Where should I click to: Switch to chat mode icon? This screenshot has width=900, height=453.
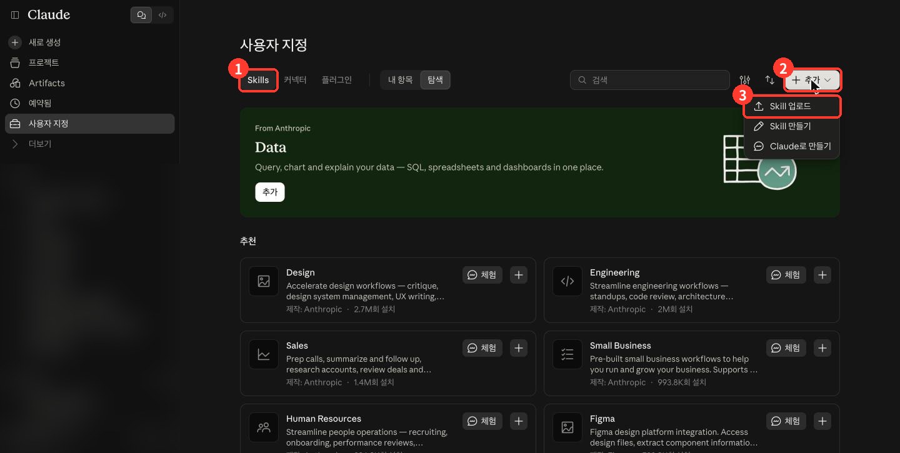[141, 15]
